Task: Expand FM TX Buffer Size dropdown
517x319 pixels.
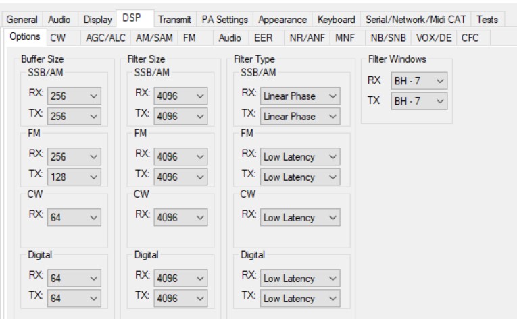Action: point(76,178)
